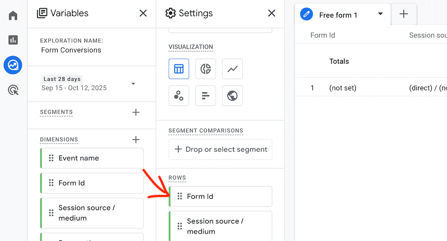
Task: Close the Variables panel
Action: tap(143, 14)
